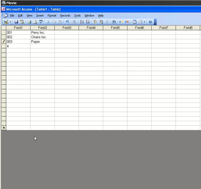Select the Field4 column header
The width and height of the screenshot is (201, 189).
pyautogui.click(x=91, y=28)
